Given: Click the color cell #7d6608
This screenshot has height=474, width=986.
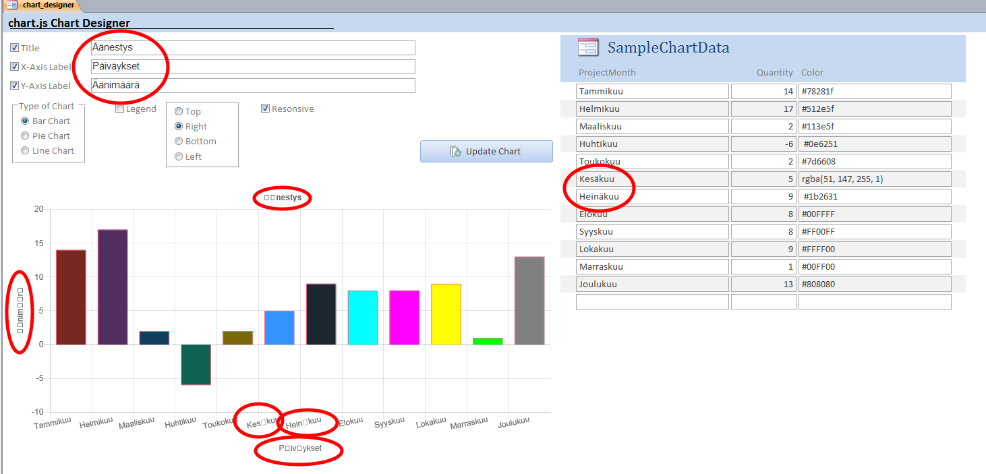Looking at the screenshot, I should 875,161.
